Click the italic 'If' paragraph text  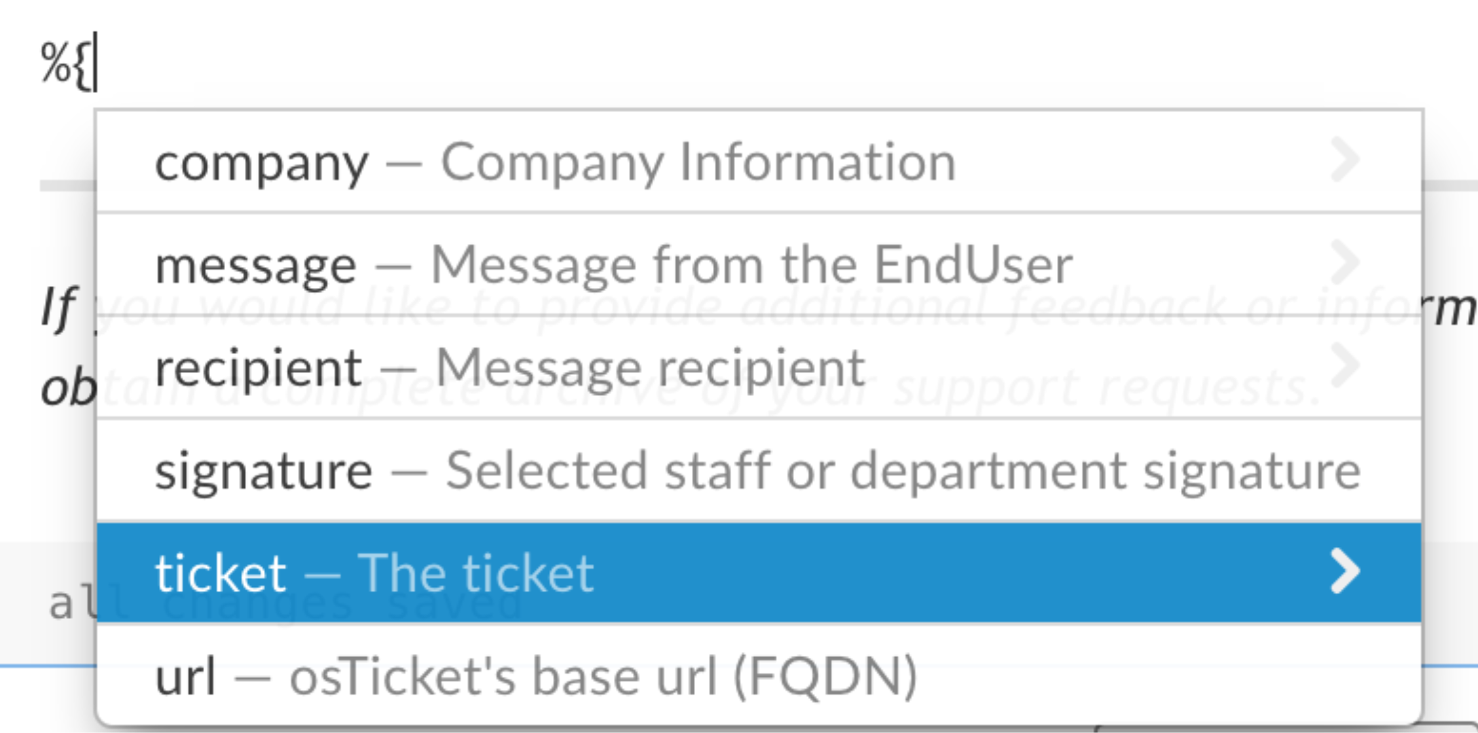(58, 306)
